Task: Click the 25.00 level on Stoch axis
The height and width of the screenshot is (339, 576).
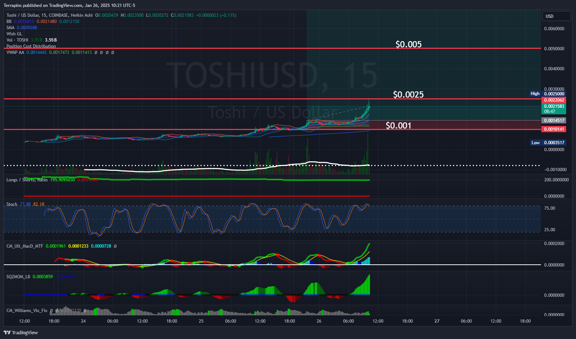Action: click(x=550, y=230)
